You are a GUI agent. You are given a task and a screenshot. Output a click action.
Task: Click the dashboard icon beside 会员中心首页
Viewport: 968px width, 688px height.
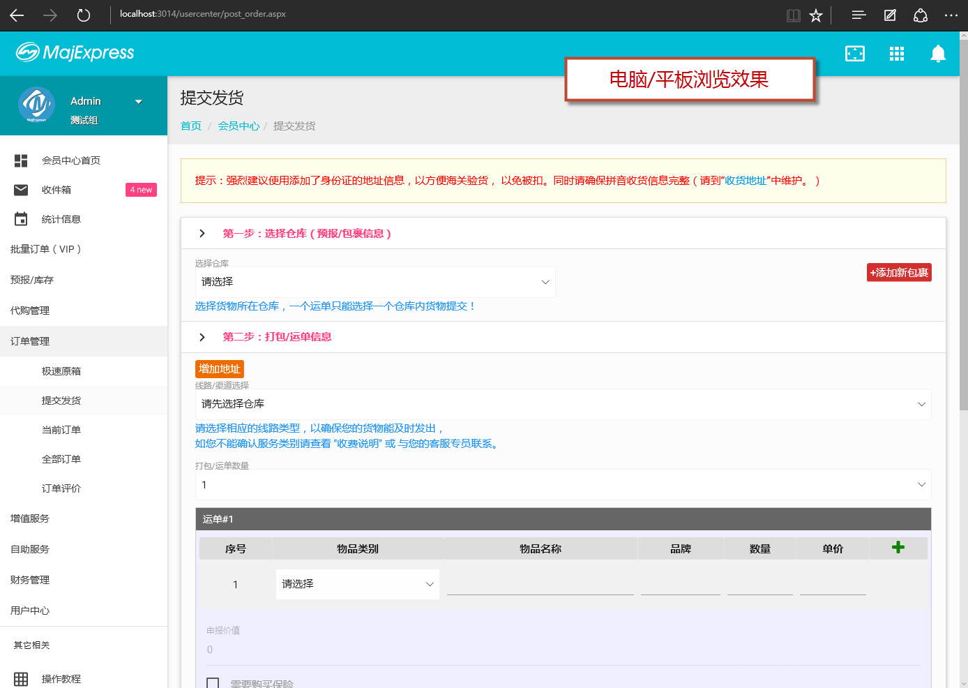[21, 160]
